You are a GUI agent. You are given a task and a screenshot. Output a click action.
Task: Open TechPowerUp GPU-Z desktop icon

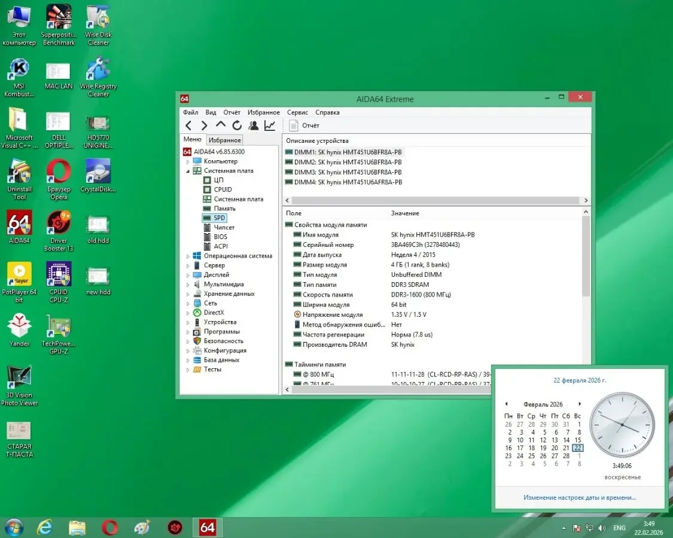[x=59, y=334]
